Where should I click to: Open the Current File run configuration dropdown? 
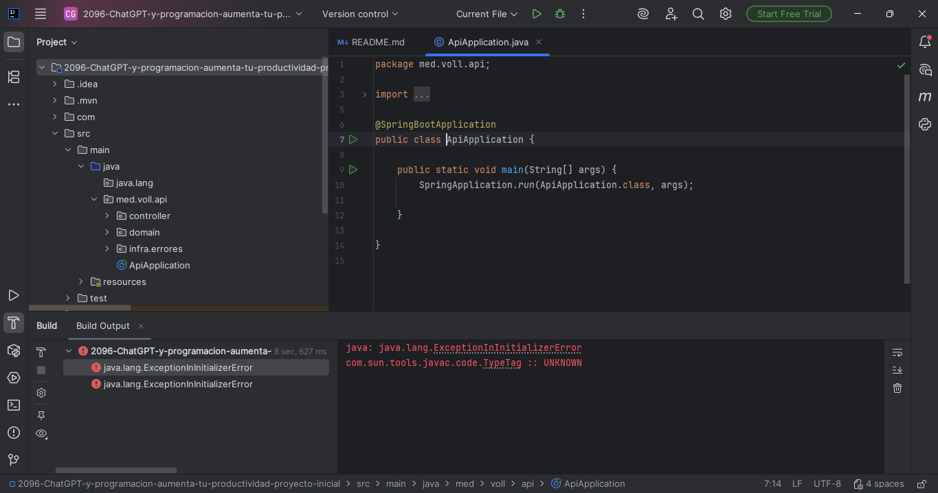pos(487,14)
